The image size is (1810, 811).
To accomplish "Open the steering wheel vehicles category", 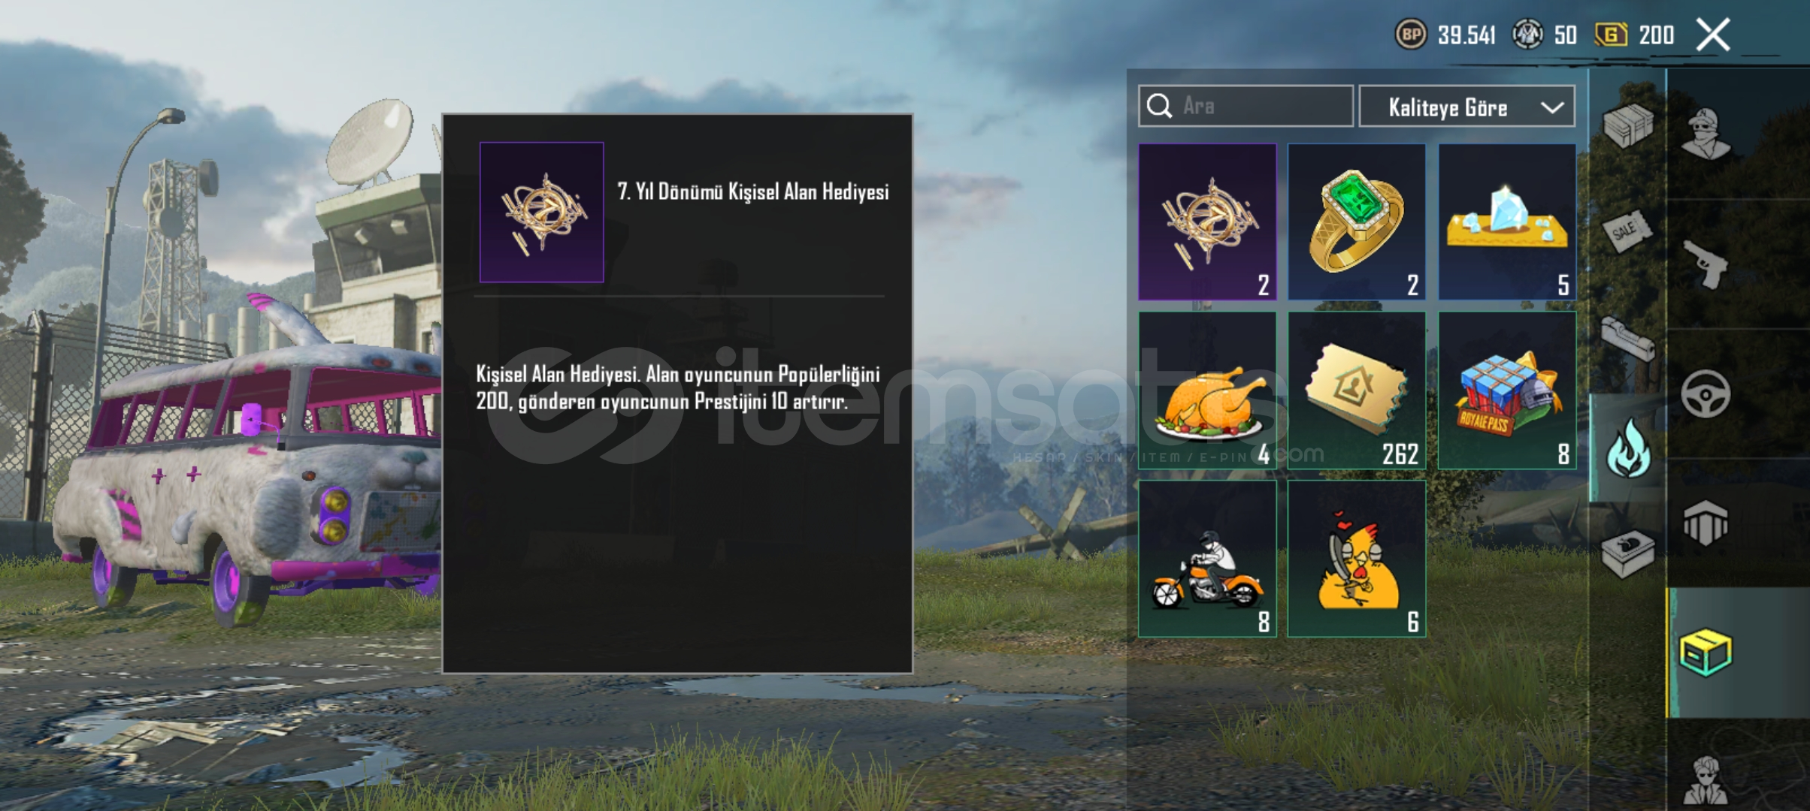I will click(x=1706, y=393).
